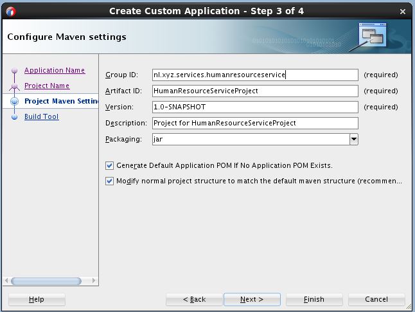This screenshot has height=312, width=415.
Task: Cancel the wizard
Action: [376, 299]
